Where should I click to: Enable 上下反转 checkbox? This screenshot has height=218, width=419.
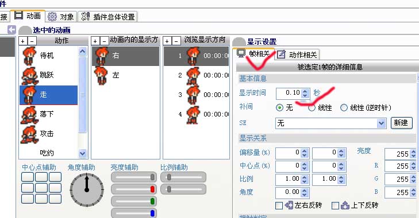tap(335, 205)
